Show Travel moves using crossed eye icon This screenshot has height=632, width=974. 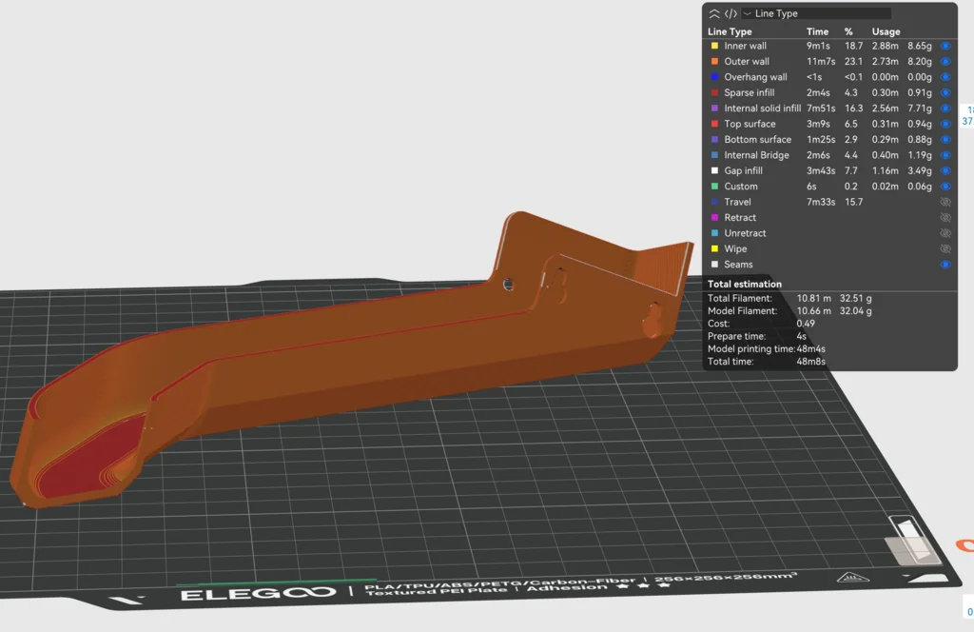[x=945, y=202]
